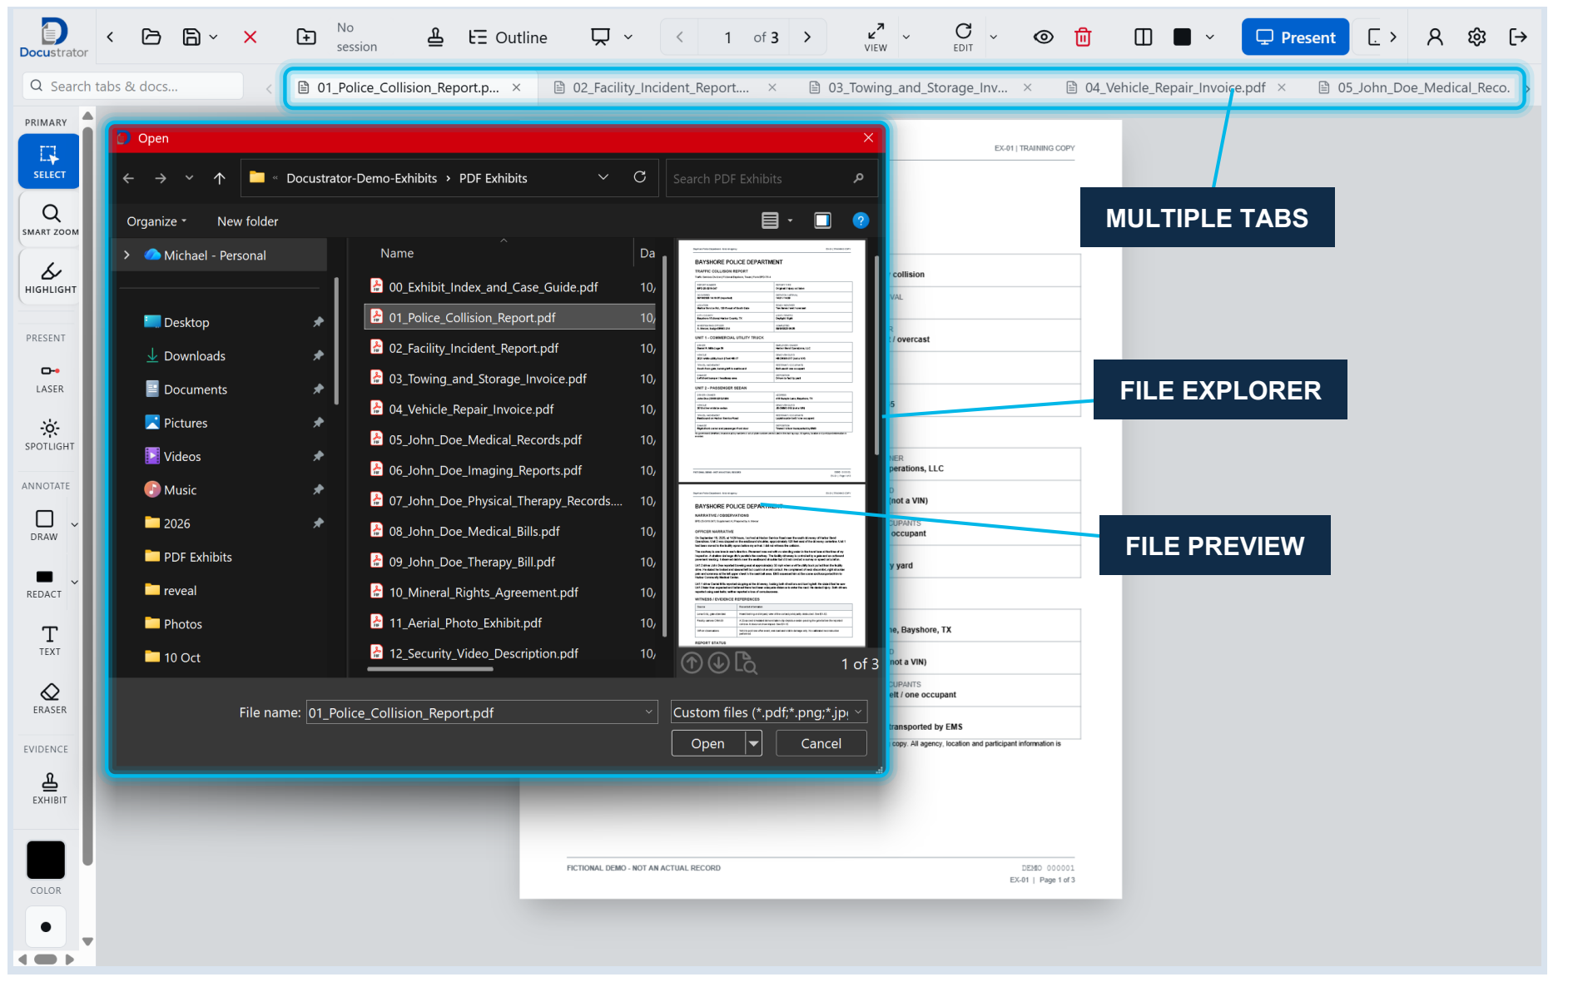The image size is (1578, 982).
Task: Go to next page arrow beside 'of 3'
Action: click(x=806, y=37)
